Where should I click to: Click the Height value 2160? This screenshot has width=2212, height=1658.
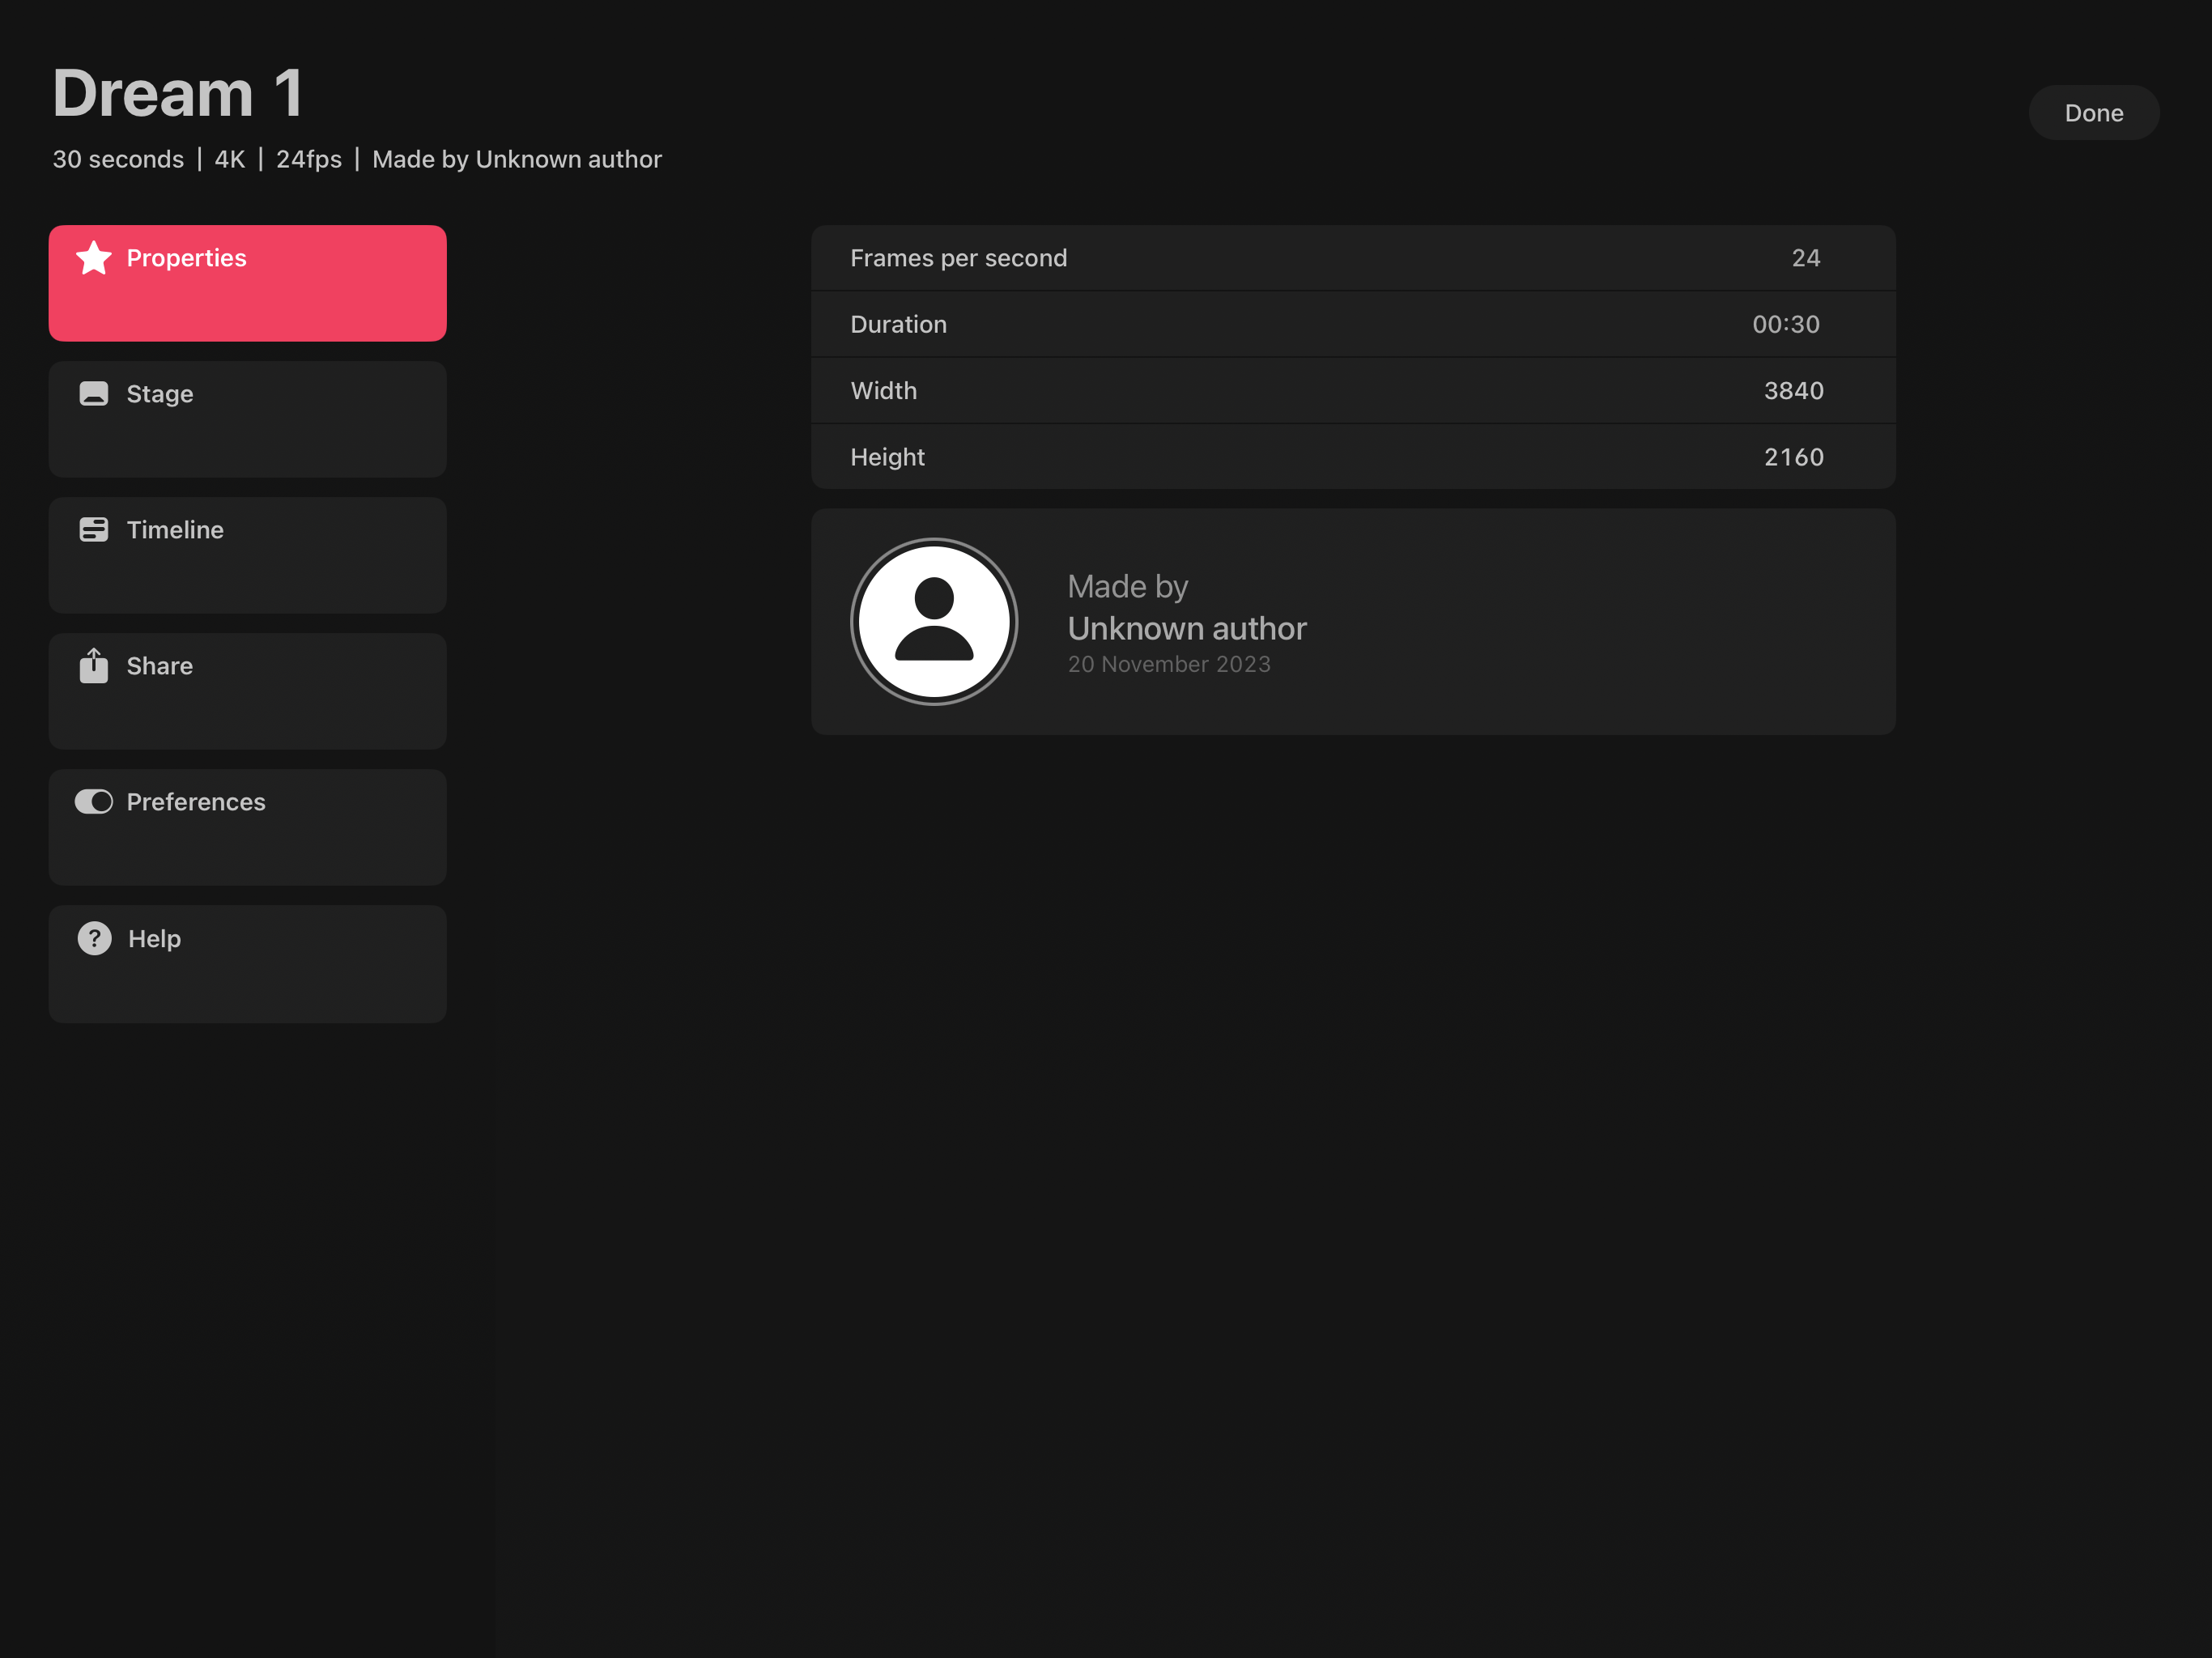1793,457
